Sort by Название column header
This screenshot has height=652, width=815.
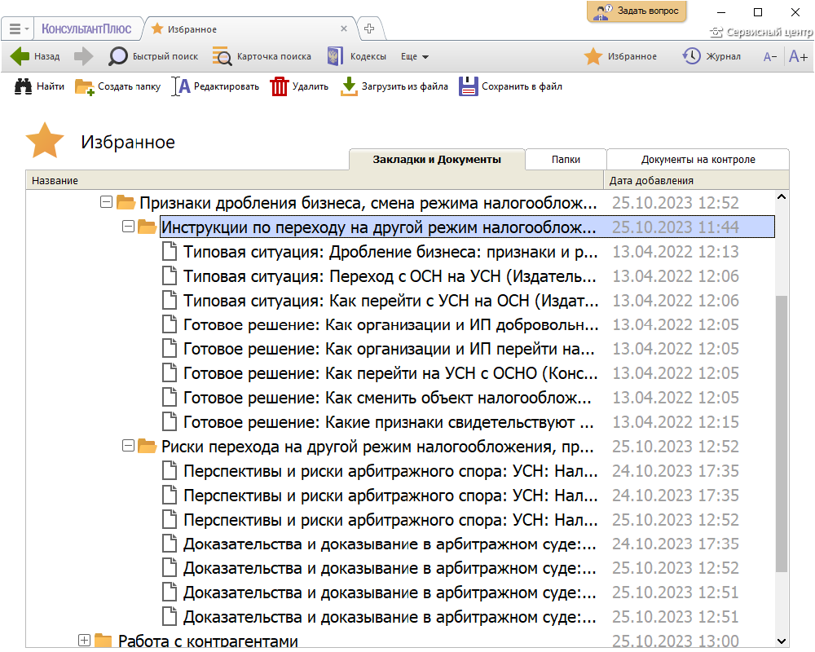[314, 180]
